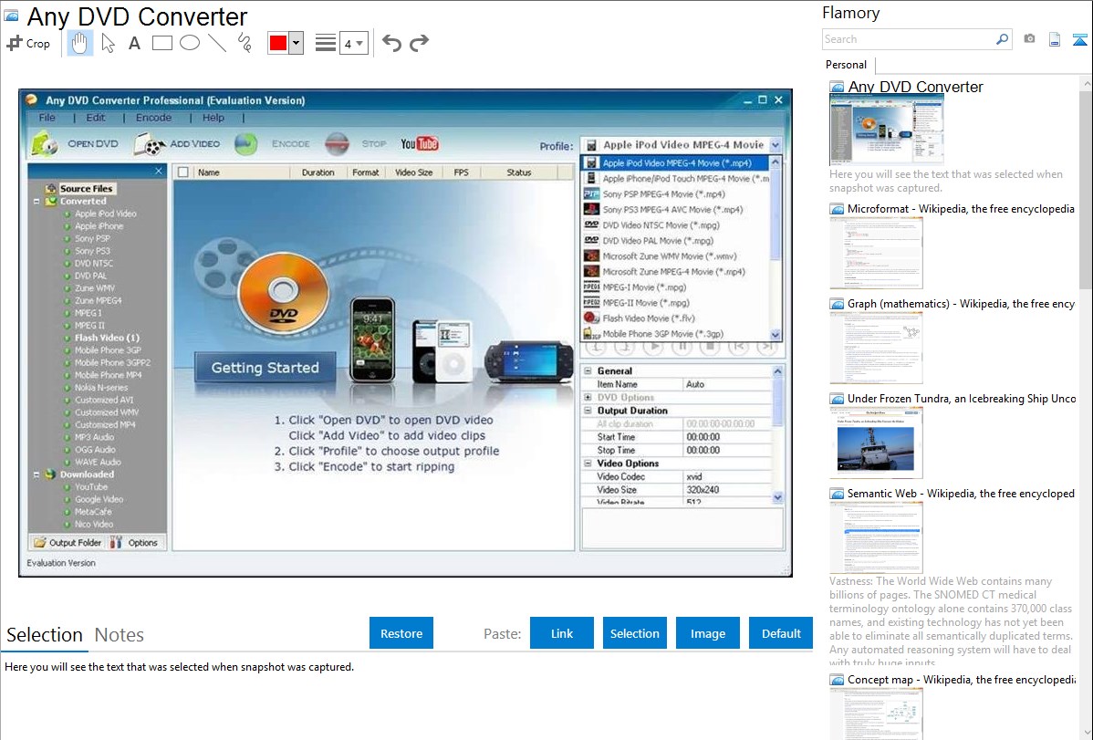This screenshot has width=1093, height=740.
Task: Collapse the Video Options section
Action: [588, 464]
